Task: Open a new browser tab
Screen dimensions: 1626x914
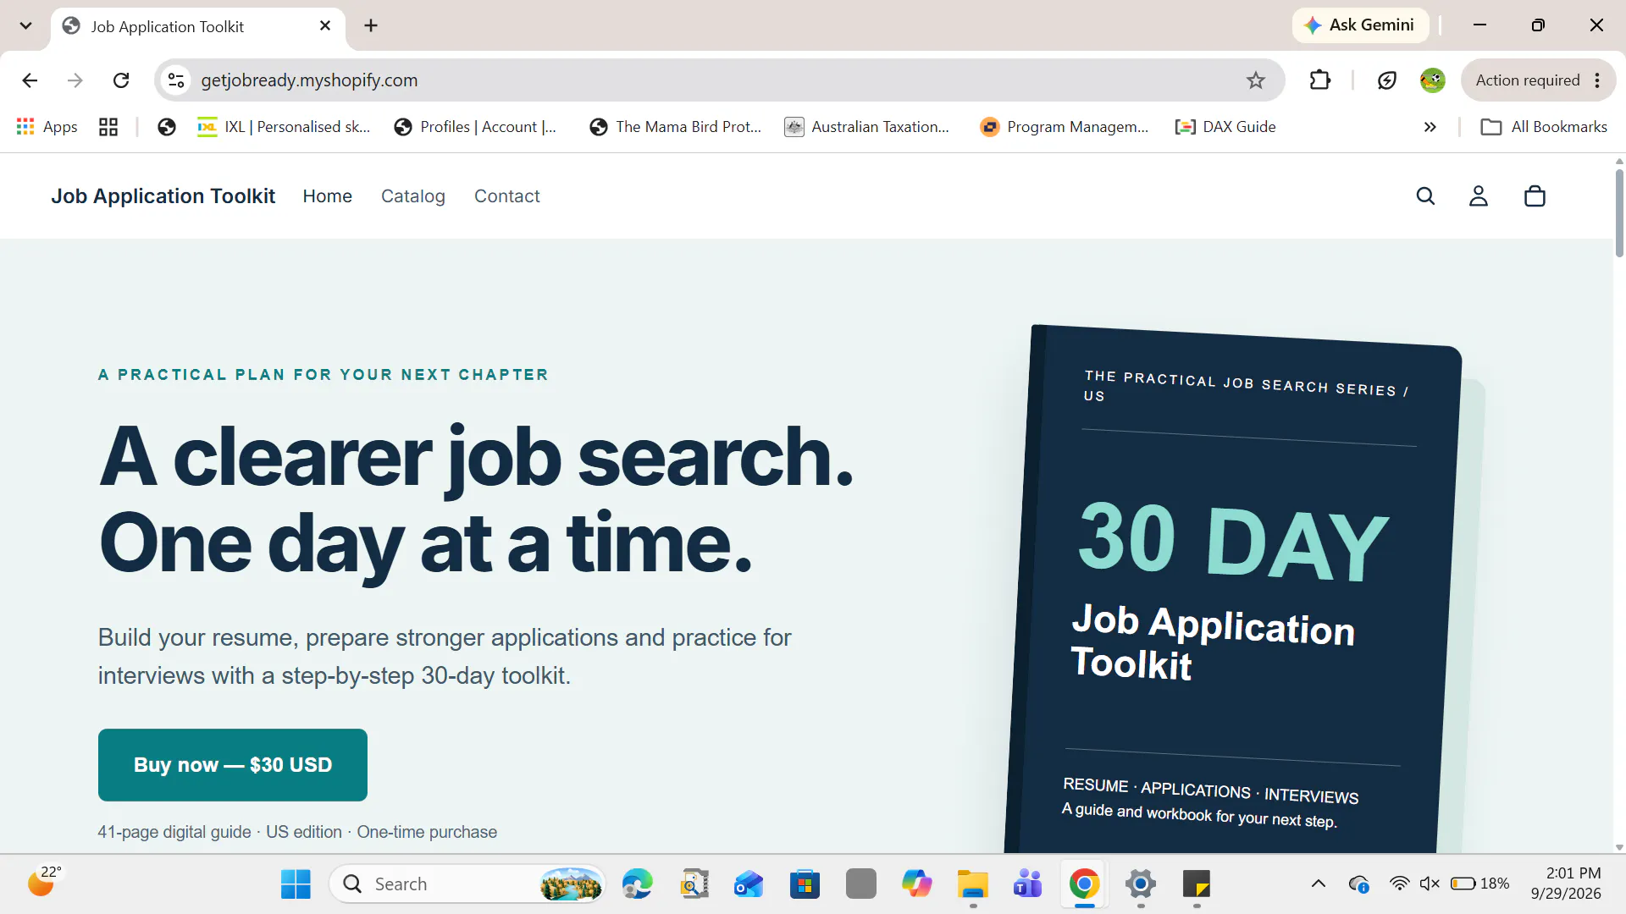Action: (x=371, y=26)
